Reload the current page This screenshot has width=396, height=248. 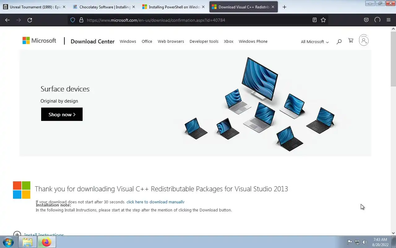tap(30, 20)
